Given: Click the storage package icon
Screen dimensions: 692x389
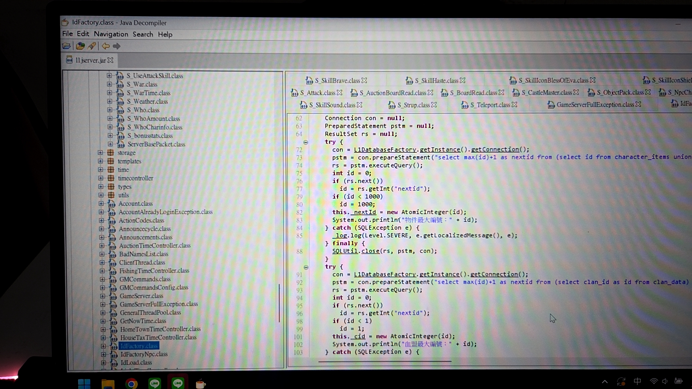Looking at the screenshot, I should click(111, 153).
